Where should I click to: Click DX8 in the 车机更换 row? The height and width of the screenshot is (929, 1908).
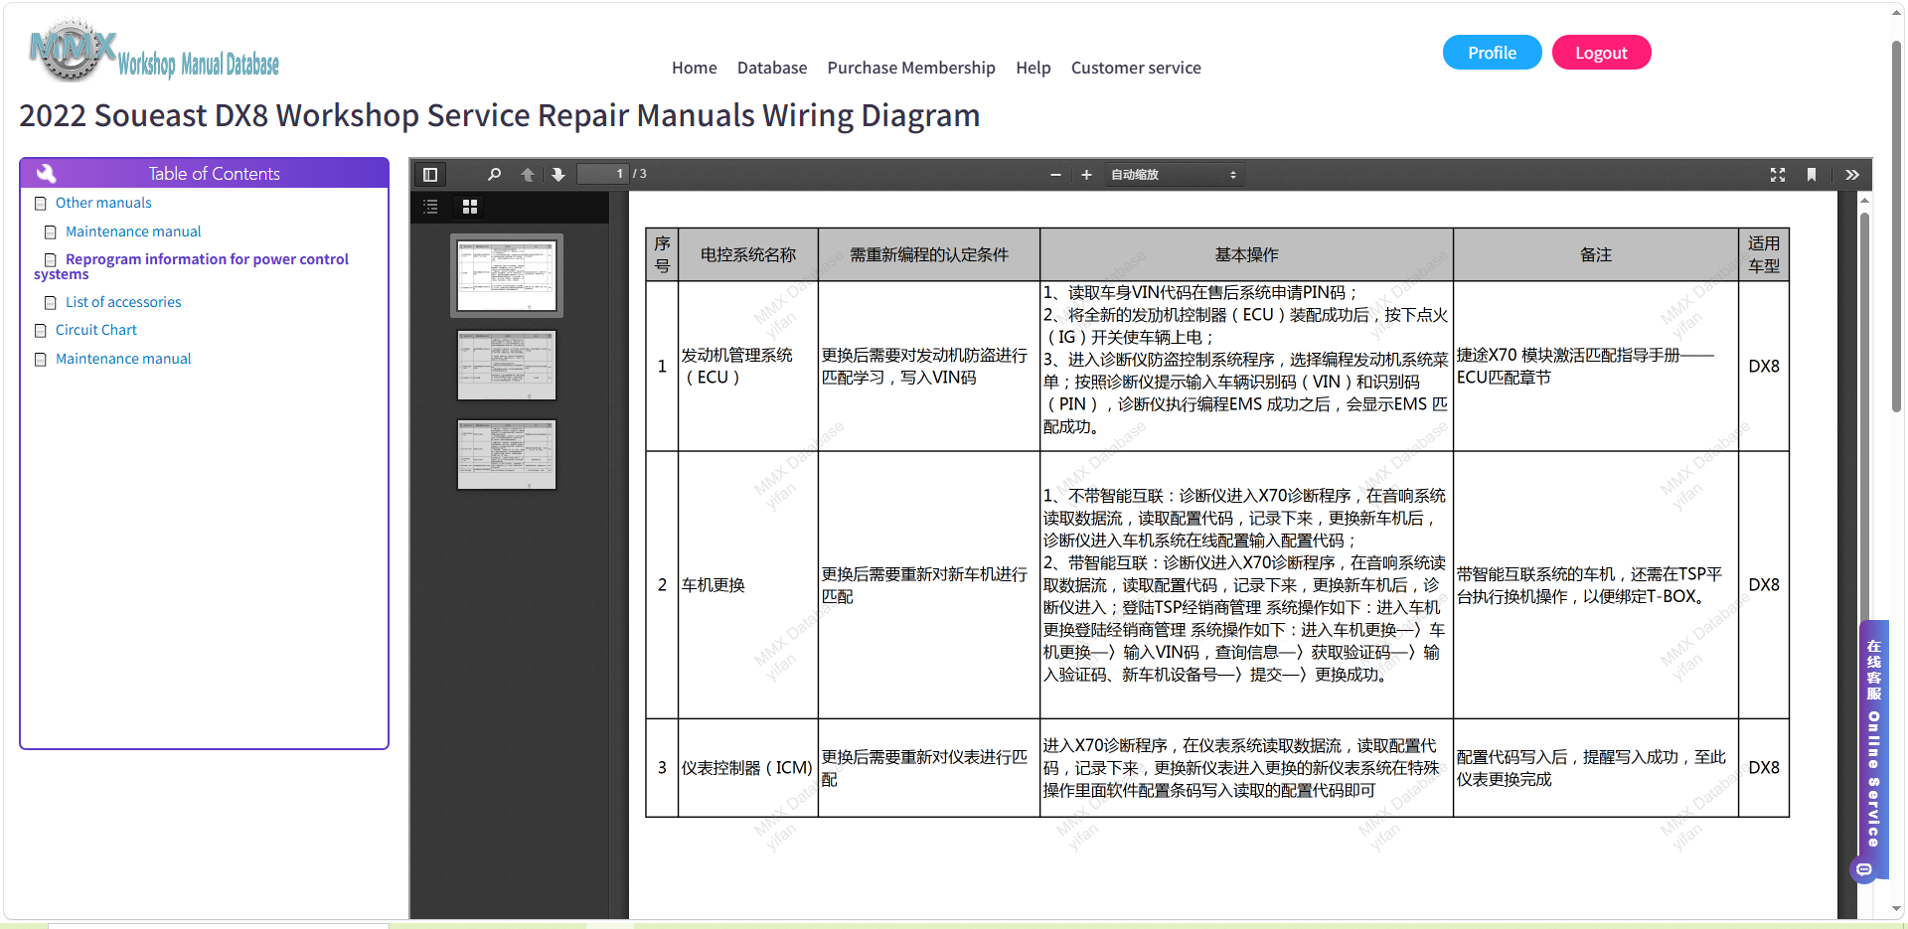point(1764,585)
